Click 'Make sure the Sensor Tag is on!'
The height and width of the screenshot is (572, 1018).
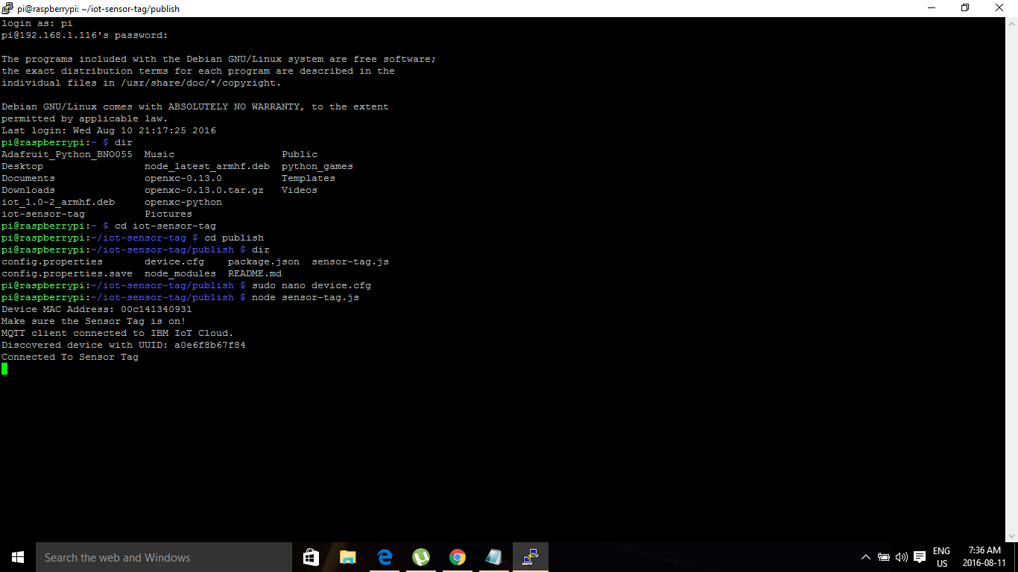tap(94, 321)
